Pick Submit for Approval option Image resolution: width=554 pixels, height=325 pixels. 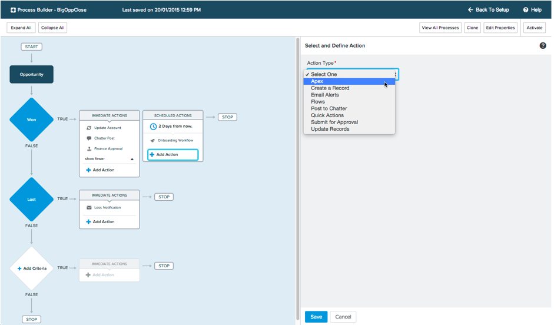(x=334, y=122)
